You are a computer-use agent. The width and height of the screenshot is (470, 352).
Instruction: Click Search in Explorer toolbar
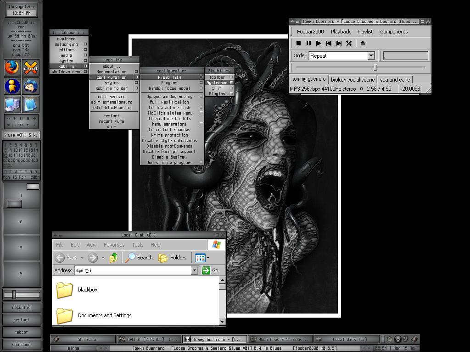coord(139,258)
